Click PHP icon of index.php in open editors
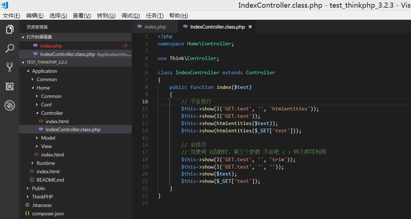The image size is (411, 219). 36,46
